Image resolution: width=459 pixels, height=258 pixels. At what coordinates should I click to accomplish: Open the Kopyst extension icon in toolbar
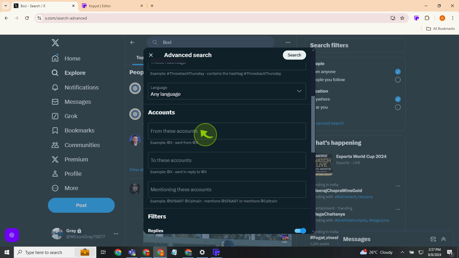[x=417, y=18]
